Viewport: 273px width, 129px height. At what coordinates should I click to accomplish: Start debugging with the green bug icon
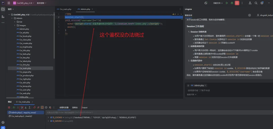point(232,3)
